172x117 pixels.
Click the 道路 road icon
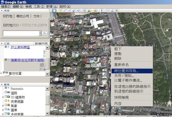tap(9, 92)
